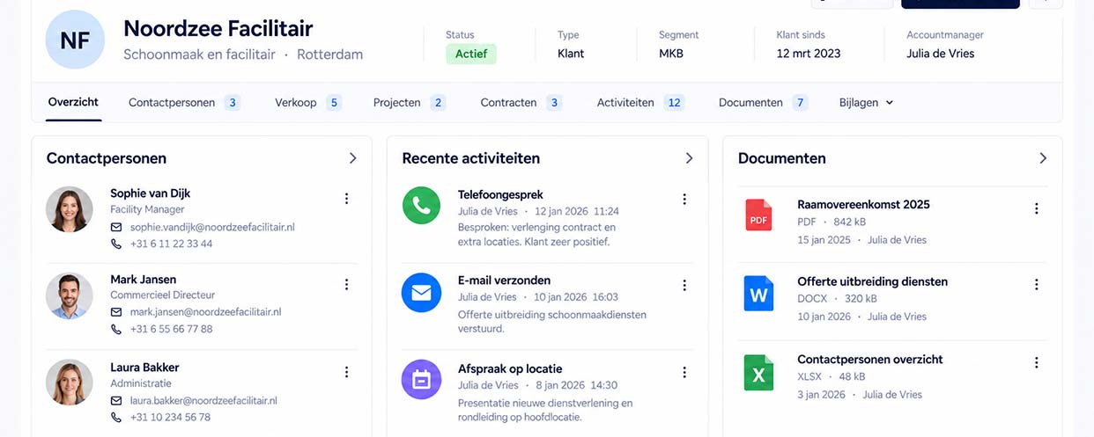The image size is (1094, 437).
Task: Open the options menu for Mark Jansen
Action: pos(346,284)
